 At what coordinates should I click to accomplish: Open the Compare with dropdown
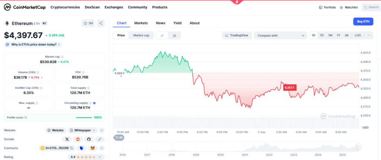281,35
